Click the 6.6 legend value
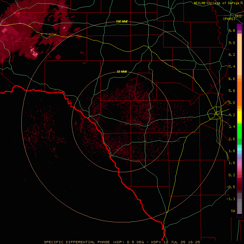Screen dimensions: 244x244 (x=232, y=79)
